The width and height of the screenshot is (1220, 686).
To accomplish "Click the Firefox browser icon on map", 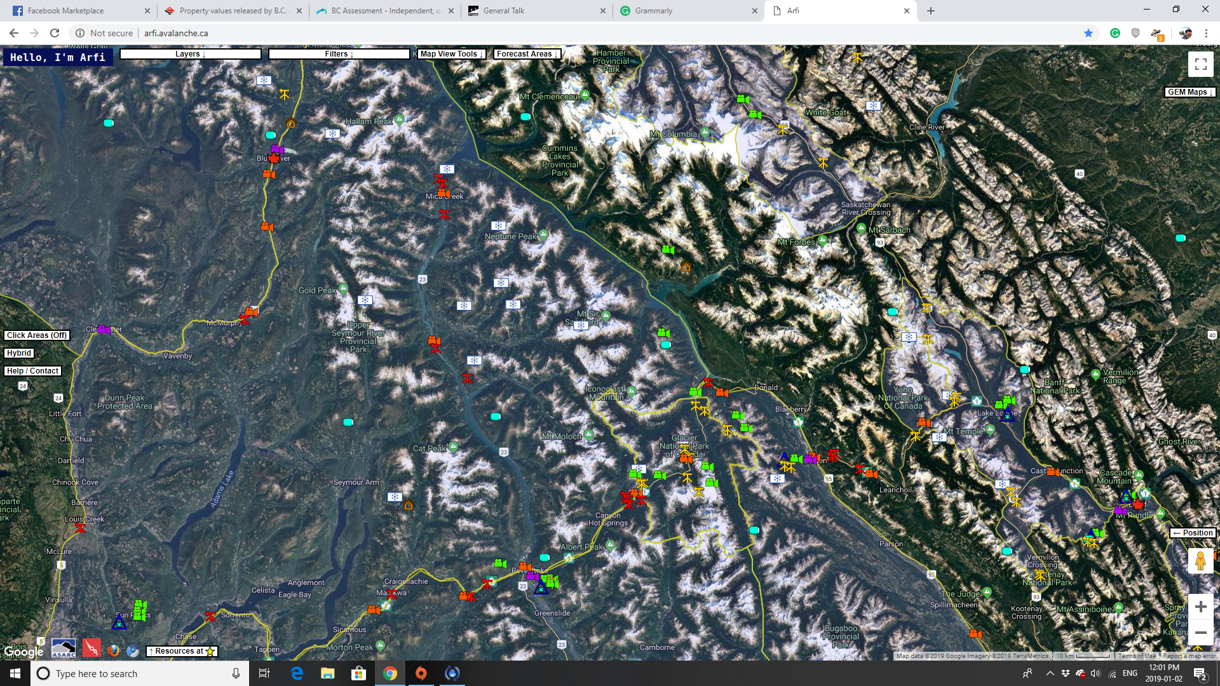I will click(x=114, y=650).
